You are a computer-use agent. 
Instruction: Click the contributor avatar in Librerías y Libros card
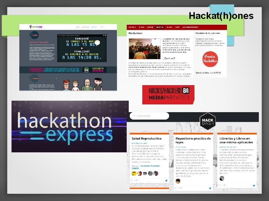click(x=222, y=178)
